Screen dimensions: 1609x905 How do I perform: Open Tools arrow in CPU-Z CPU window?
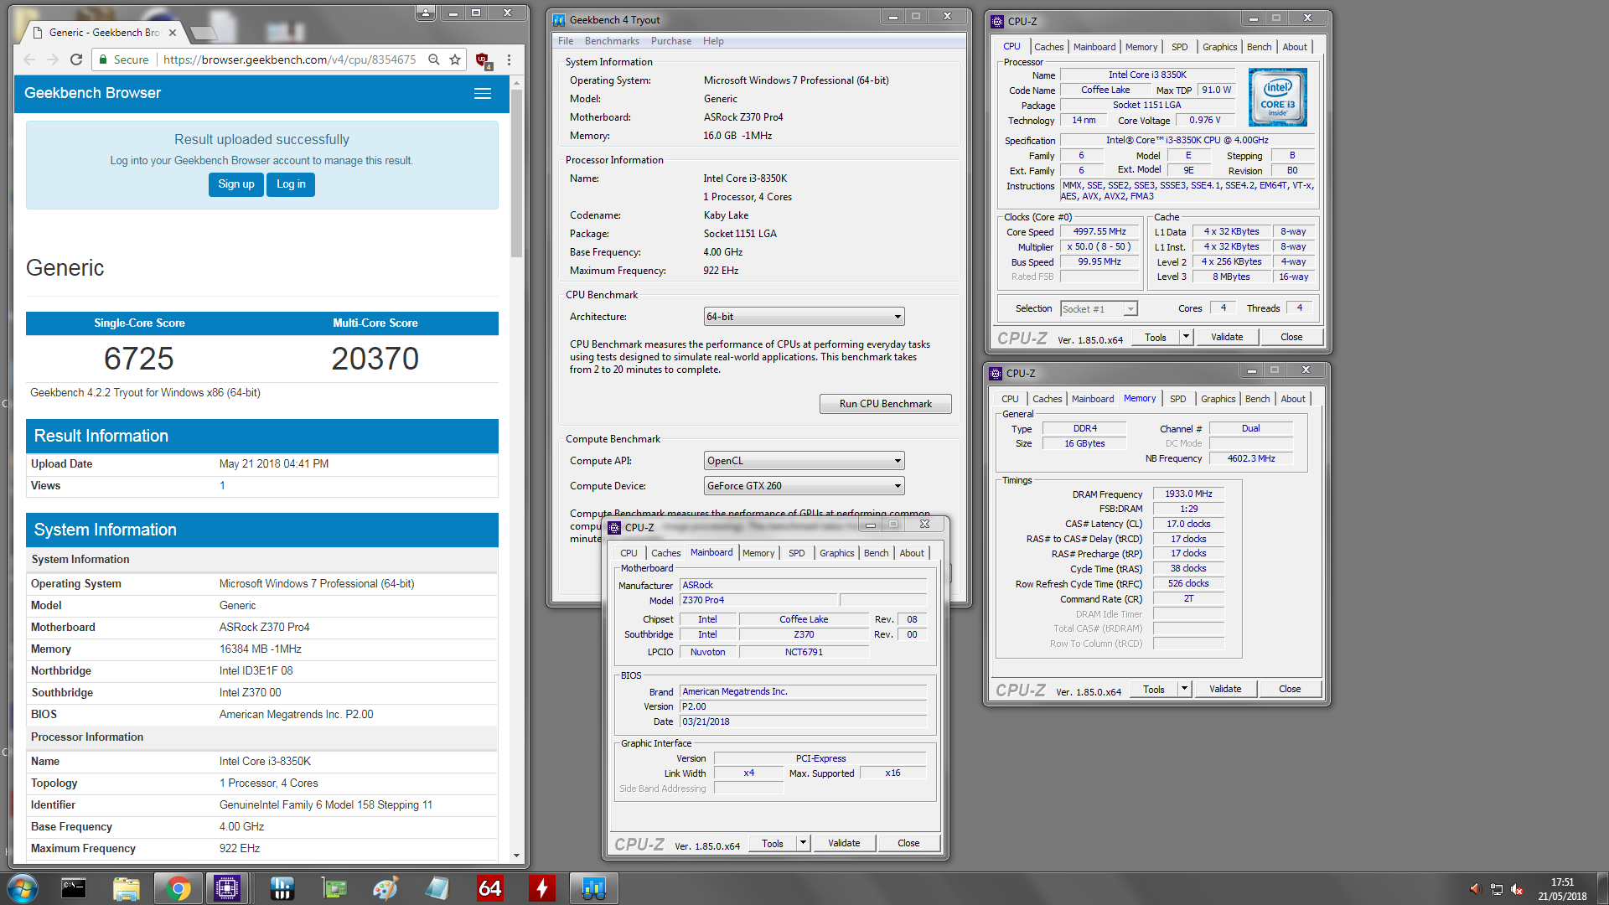(1186, 337)
